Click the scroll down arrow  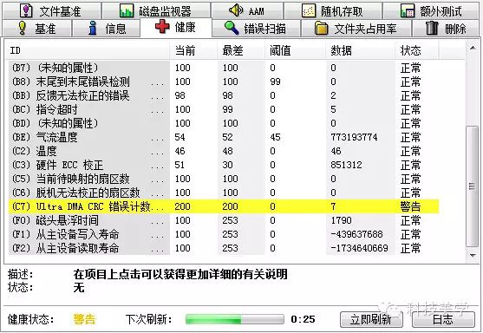pyautogui.click(x=473, y=255)
